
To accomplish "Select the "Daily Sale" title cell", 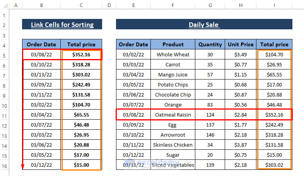I will (204, 25).
